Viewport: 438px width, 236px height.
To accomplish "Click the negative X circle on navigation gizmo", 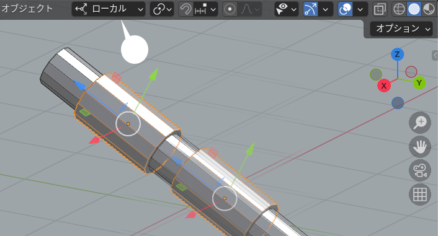I will (411, 72).
